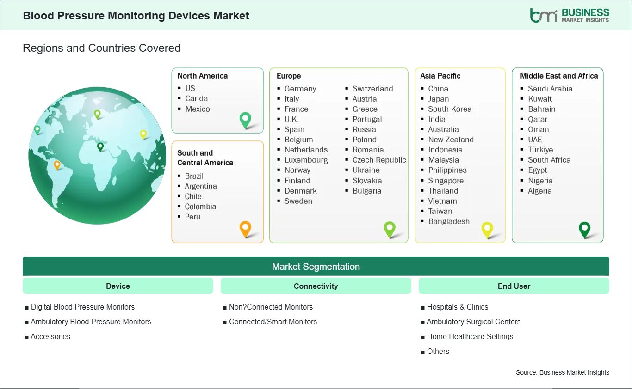Click the Source: Business Market Insights link

tap(563, 372)
